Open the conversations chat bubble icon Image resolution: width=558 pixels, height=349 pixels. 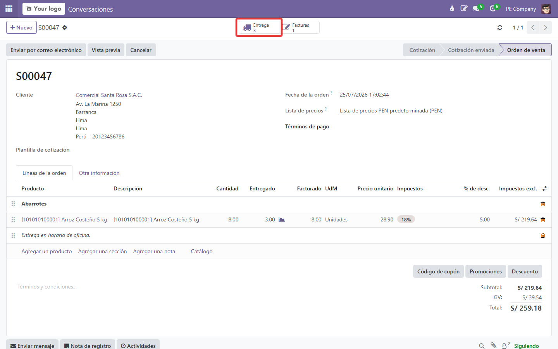point(476,9)
